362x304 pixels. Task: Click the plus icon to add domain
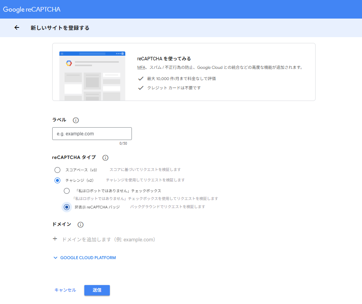click(55, 239)
